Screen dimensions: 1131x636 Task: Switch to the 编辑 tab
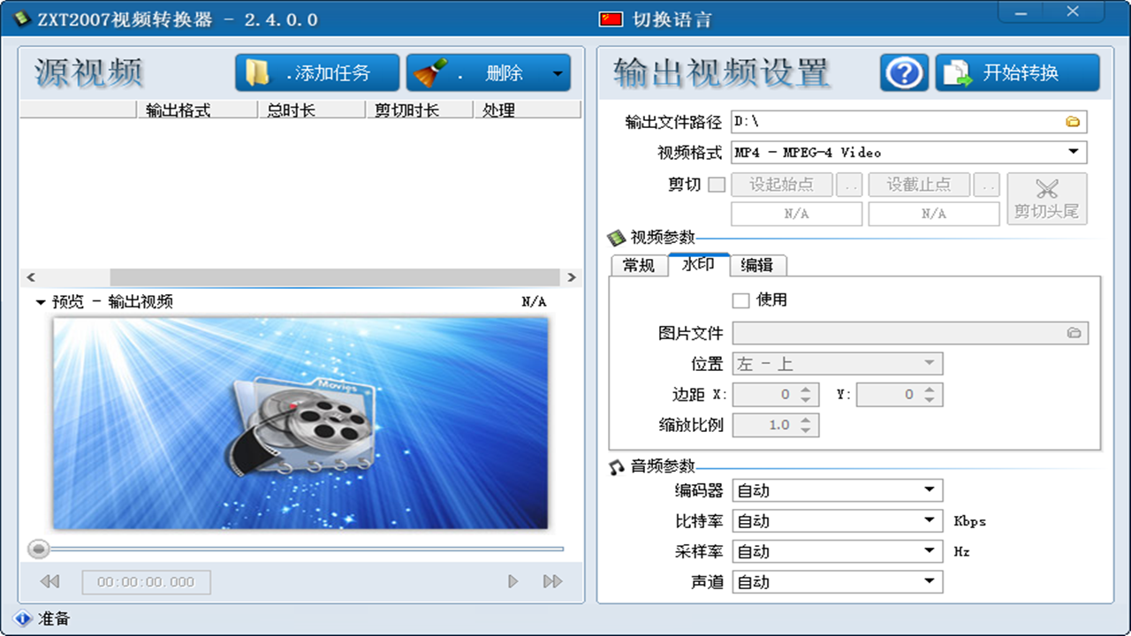click(758, 265)
